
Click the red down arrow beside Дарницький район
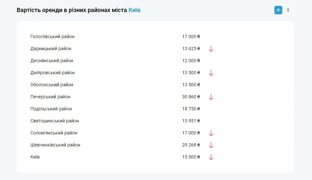[x=211, y=49]
